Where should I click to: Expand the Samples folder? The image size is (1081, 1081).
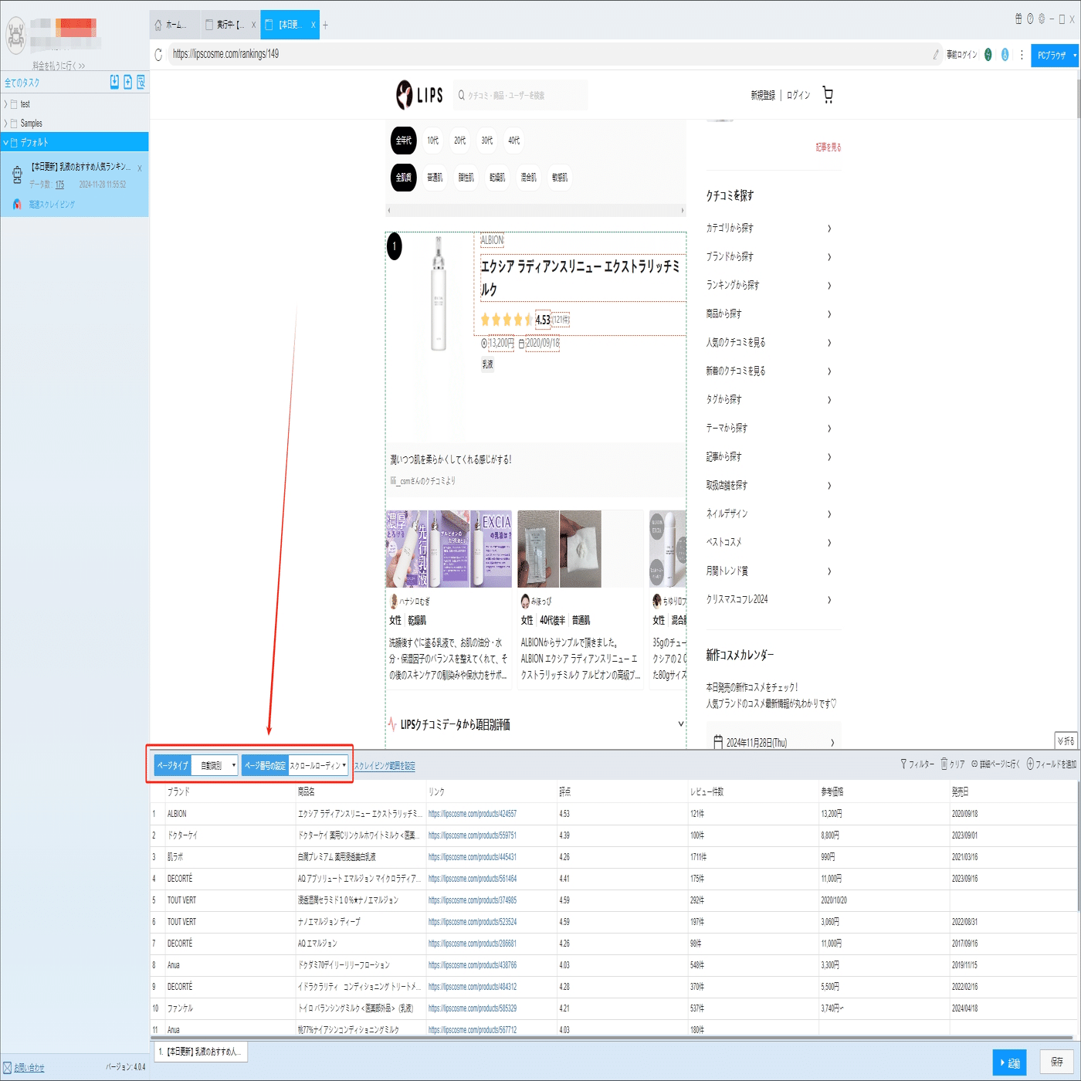click(x=6, y=124)
